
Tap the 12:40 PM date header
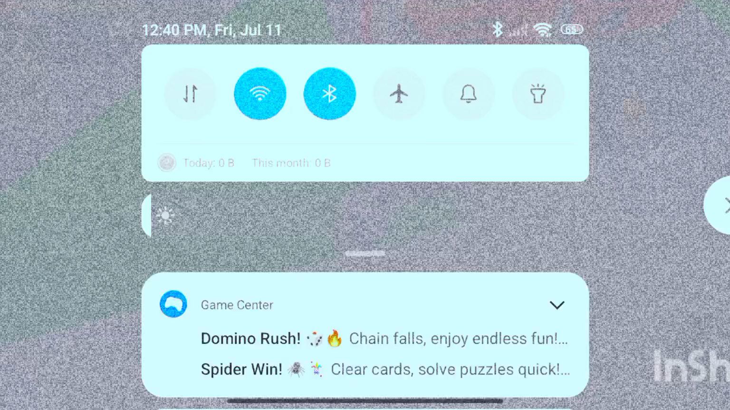pos(212,30)
